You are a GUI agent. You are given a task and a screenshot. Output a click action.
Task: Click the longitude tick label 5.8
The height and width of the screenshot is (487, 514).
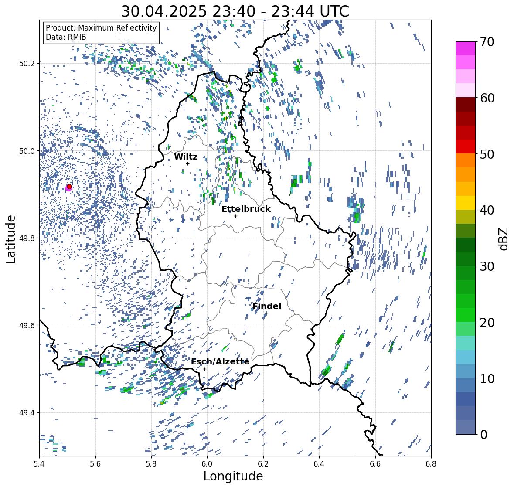click(x=151, y=463)
